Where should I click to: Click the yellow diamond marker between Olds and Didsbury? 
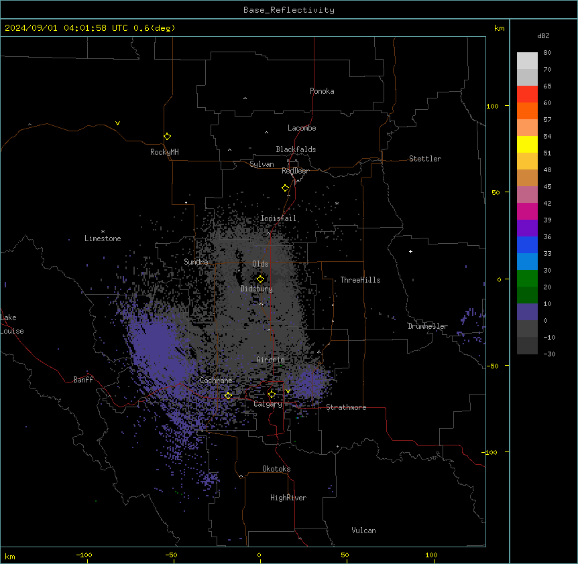click(260, 279)
